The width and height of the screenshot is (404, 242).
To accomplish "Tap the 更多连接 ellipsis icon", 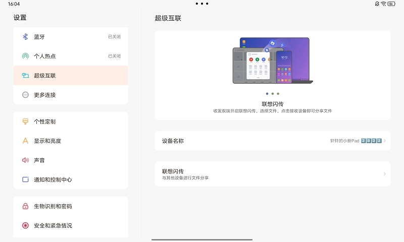I will click(x=25, y=95).
